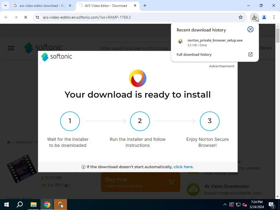Click the step 1 circle
This screenshot has height=210, width=280.
pyautogui.click(x=70, y=121)
